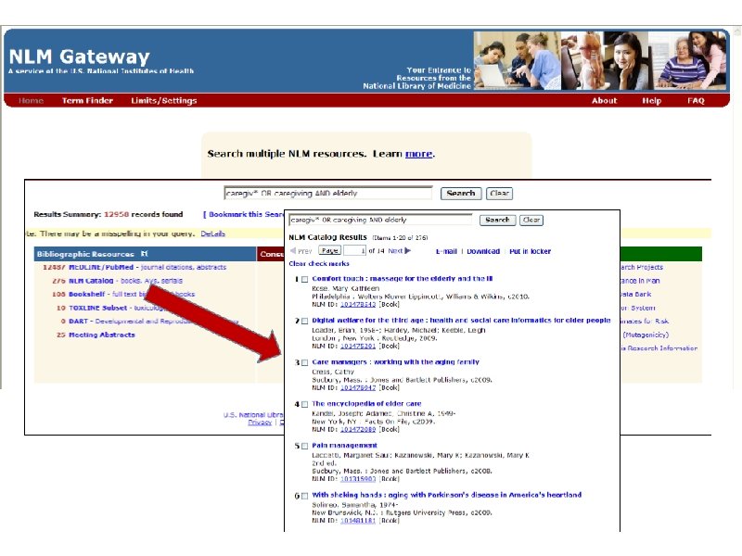The height and width of the screenshot is (556, 742).
Task: Check the box for With shaking hands result
Action: (x=305, y=496)
